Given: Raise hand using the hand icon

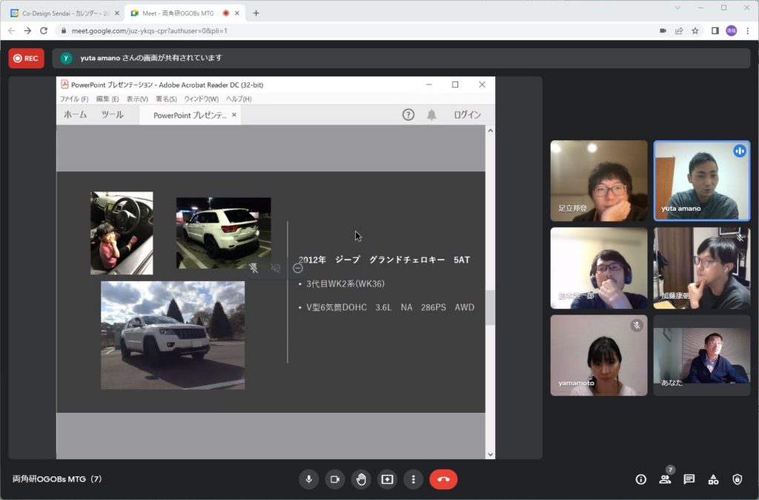Looking at the screenshot, I should [361, 479].
